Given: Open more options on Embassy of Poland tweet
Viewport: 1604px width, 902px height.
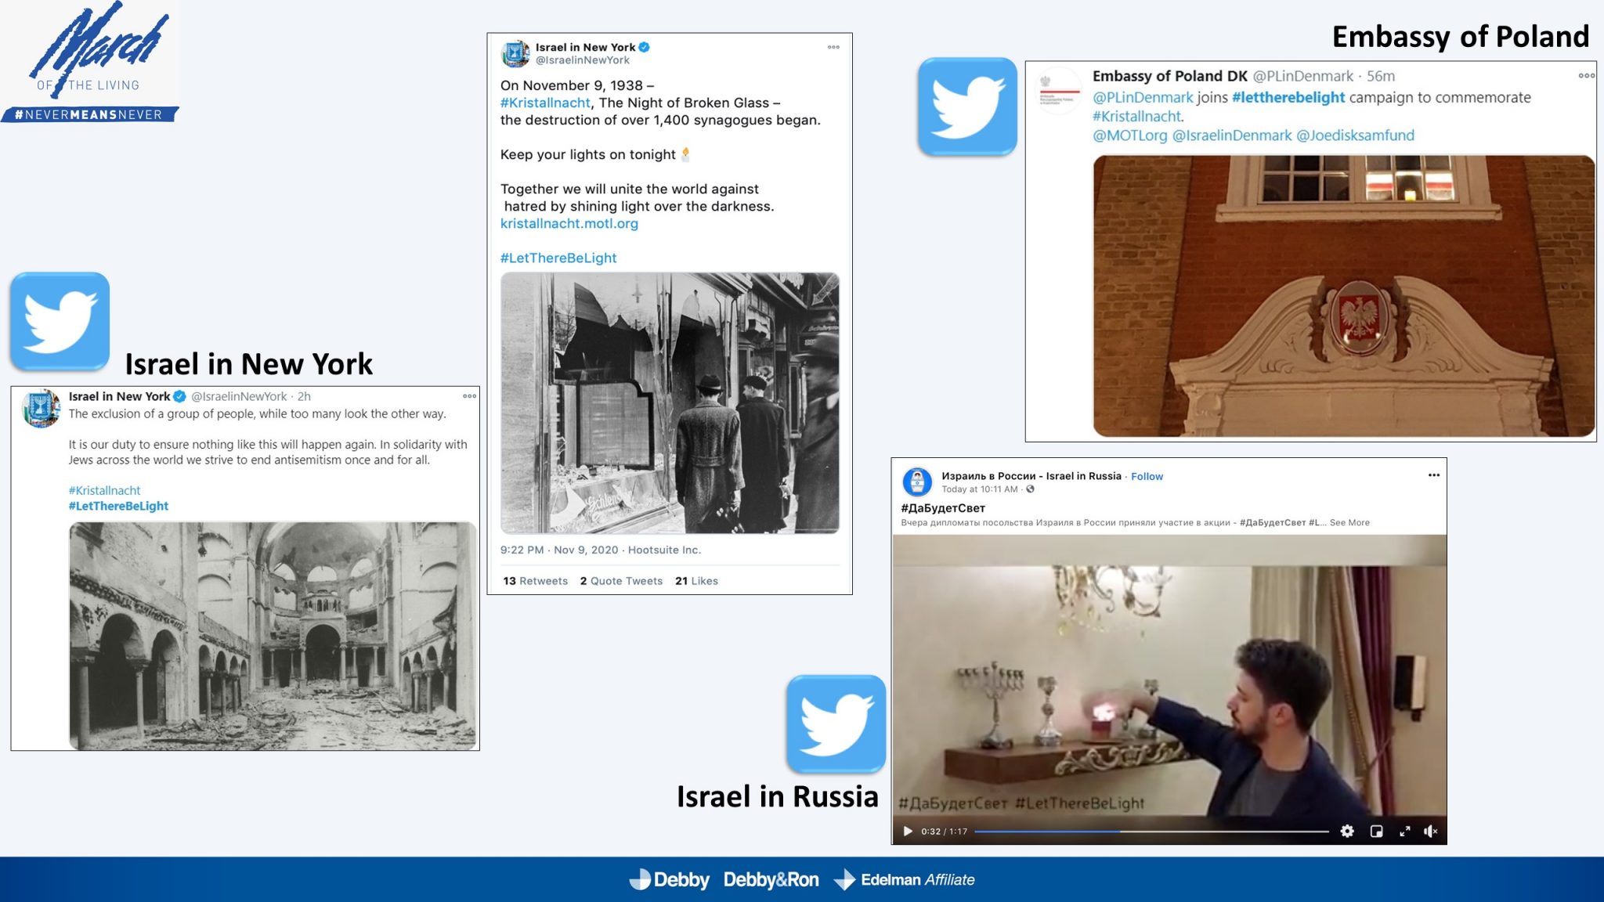Looking at the screenshot, I should point(1586,76).
